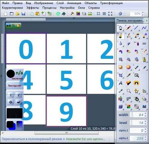The width and height of the screenshot is (149, 144).
Task: Click the keypad up-arrow shift button
Action: (11, 102)
